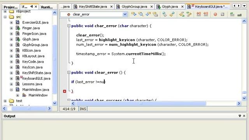Start macro recording with red circle

tap(215, 14)
